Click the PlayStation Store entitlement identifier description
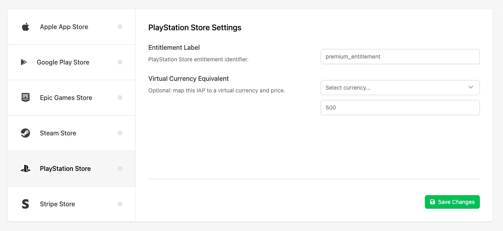Image resolution: width=503 pixels, height=231 pixels. [198, 59]
